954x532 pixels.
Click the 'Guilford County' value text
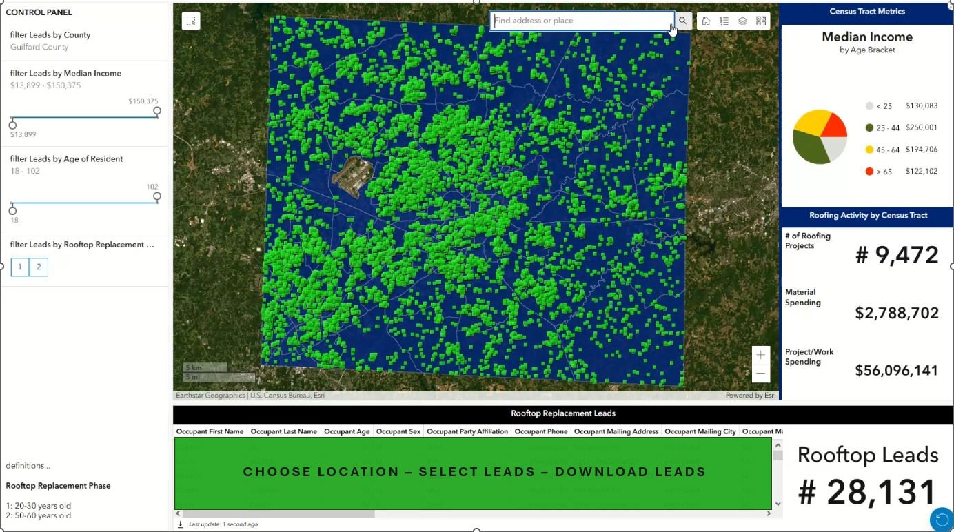(39, 47)
